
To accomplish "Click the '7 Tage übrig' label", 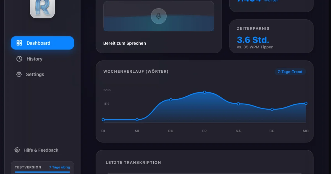I will click(x=60, y=167).
